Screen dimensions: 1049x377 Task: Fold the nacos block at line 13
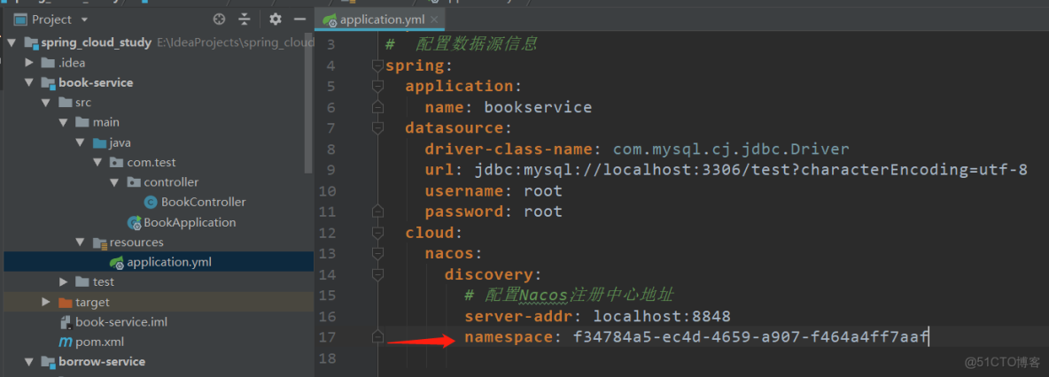pyautogui.click(x=378, y=253)
